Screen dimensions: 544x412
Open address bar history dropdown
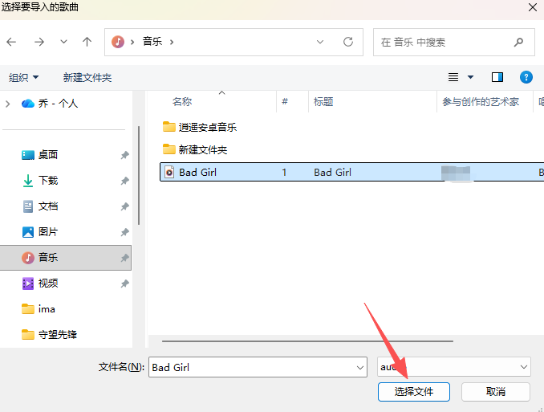[x=320, y=42]
